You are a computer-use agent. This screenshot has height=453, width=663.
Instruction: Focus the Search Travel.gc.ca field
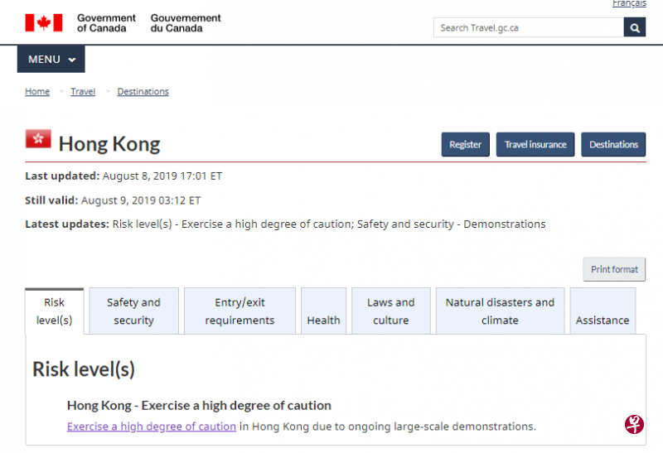pyautogui.click(x=528, y=27)
